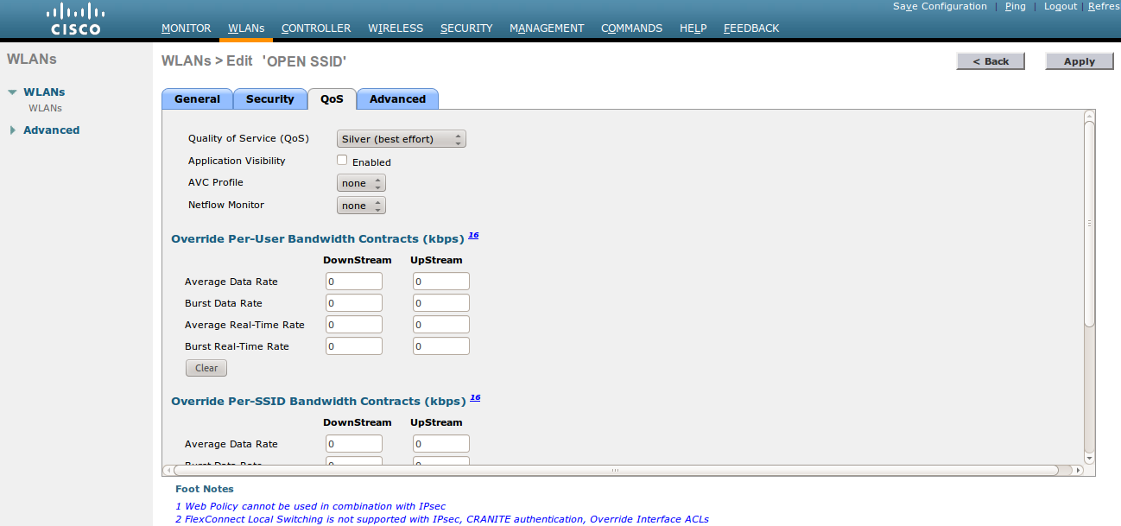Open the MONITOR menu

pyautogui.click(x=186, y=28)
